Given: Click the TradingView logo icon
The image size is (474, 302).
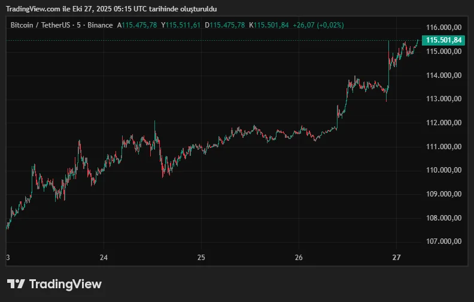Looking at the screenshot, I should tap(16, 284).
